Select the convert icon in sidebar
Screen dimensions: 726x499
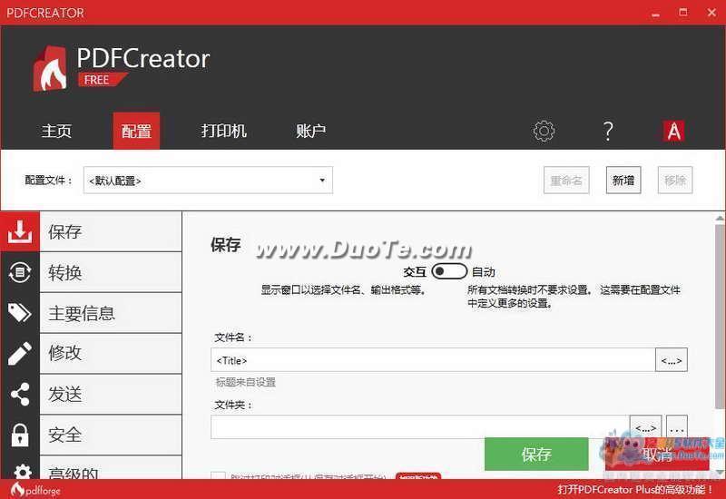coord(19,273)
